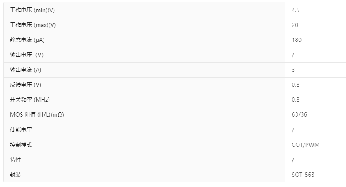
Task: Select the 180 quiescent current value
Action: pyautogui.click(x=297, y=40)
